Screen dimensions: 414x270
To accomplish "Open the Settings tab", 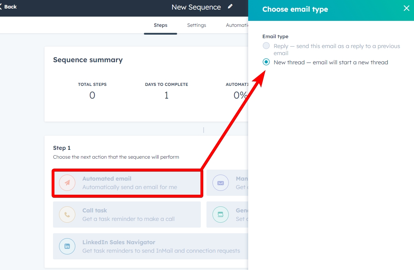I will click(x=197, y=25).
